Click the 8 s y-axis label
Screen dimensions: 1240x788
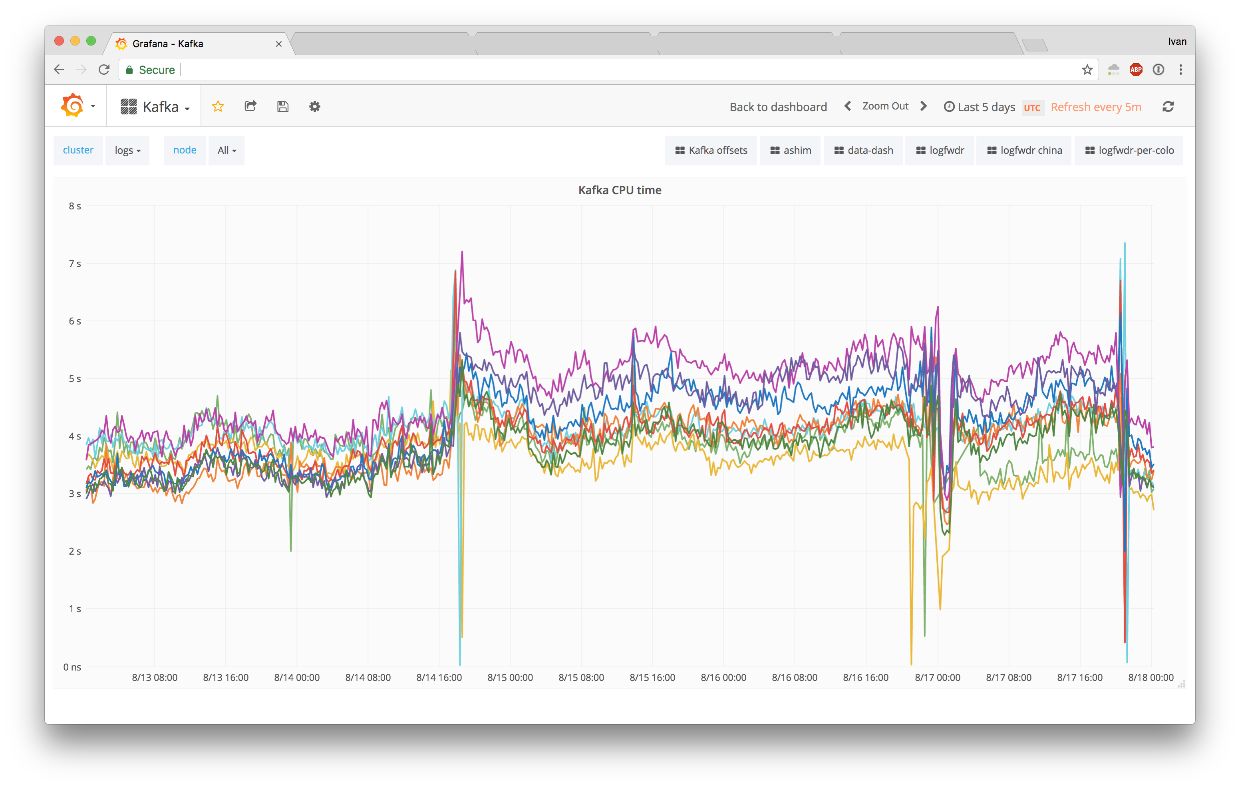(75, 206)
